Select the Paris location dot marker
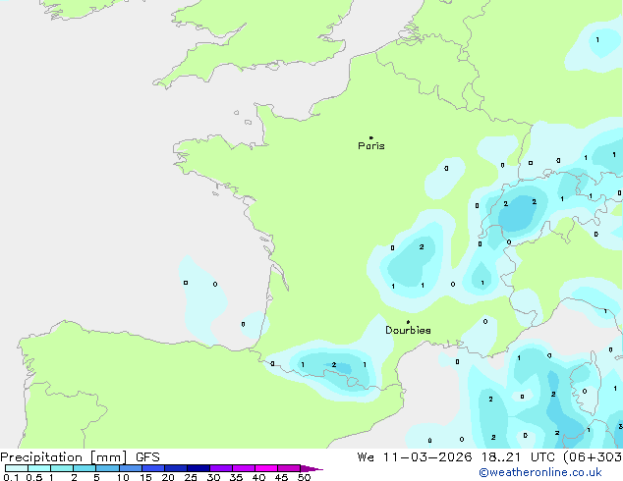623x481 pixels. point(371,137)
